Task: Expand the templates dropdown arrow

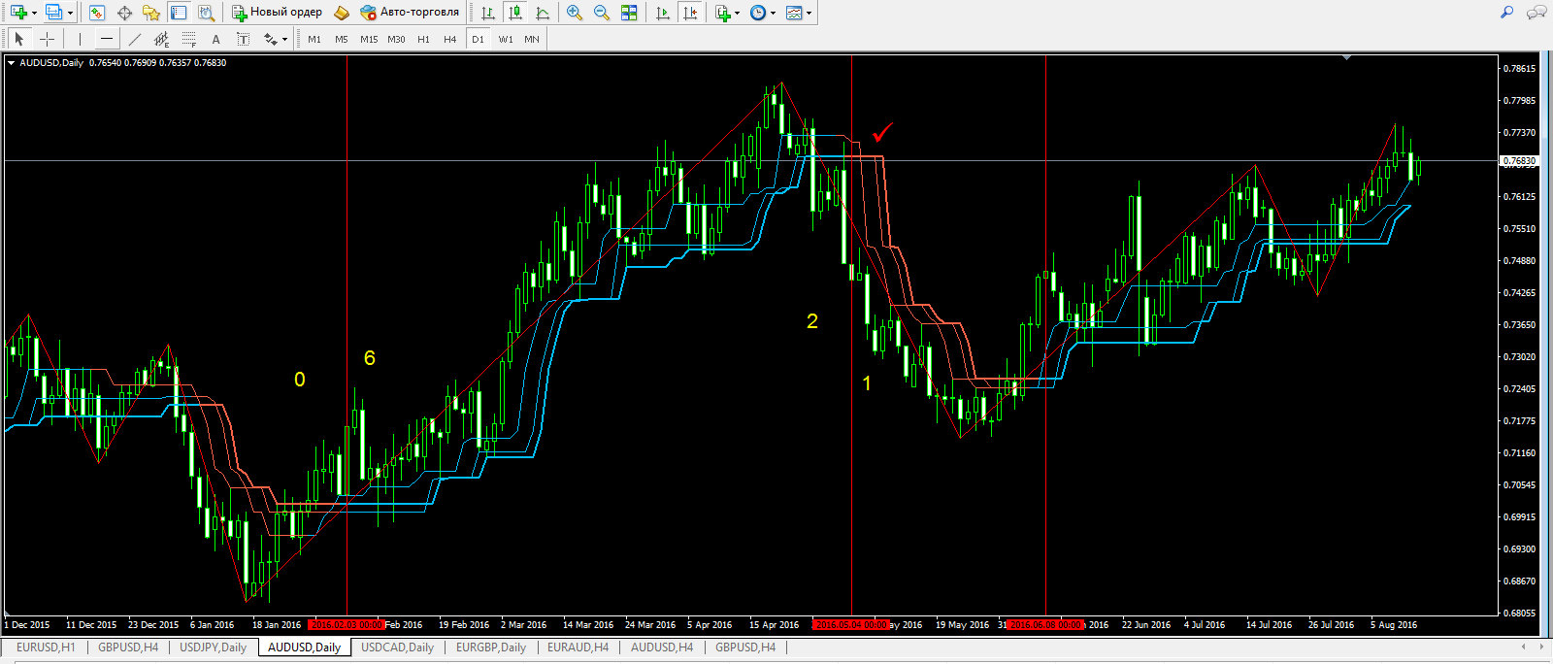Action: (x=810, y=13)
